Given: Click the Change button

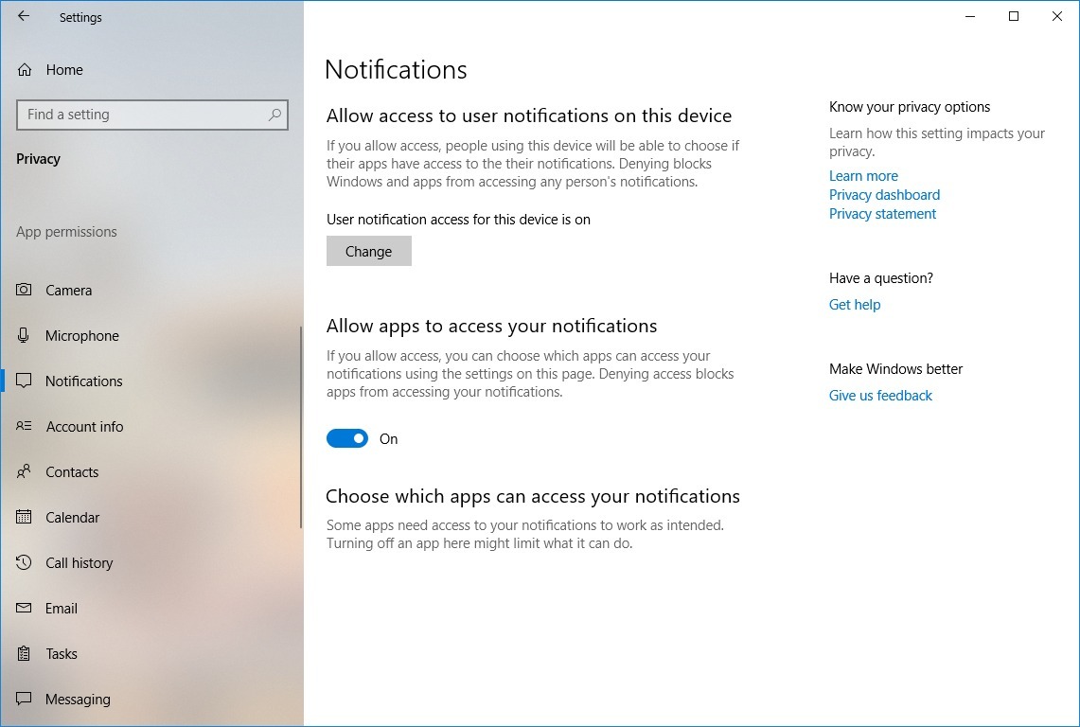Looking at the screenshot, I should 368,251.
